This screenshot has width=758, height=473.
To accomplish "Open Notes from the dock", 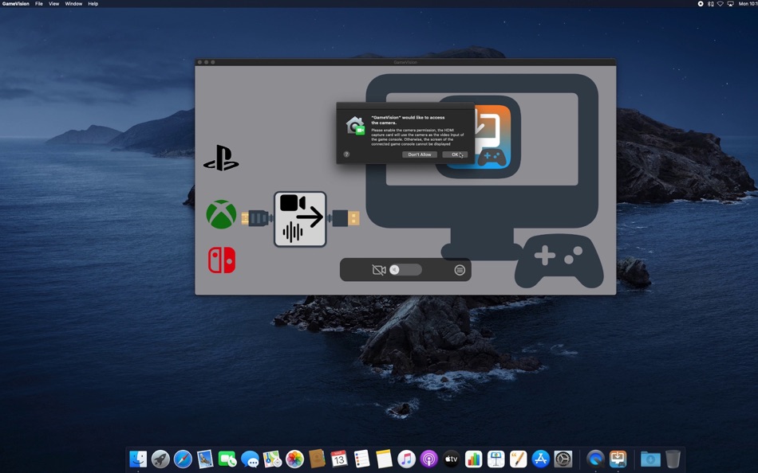I will tap(384, 459).
